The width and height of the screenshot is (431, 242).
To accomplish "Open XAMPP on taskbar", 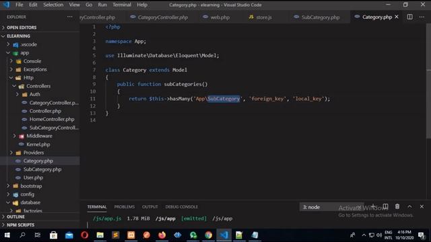I will [x=131, y=235].
